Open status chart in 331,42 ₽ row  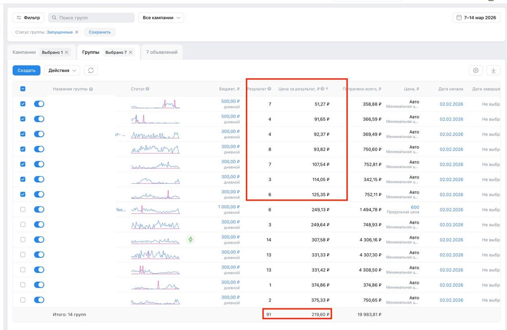(x=155, y=270)
